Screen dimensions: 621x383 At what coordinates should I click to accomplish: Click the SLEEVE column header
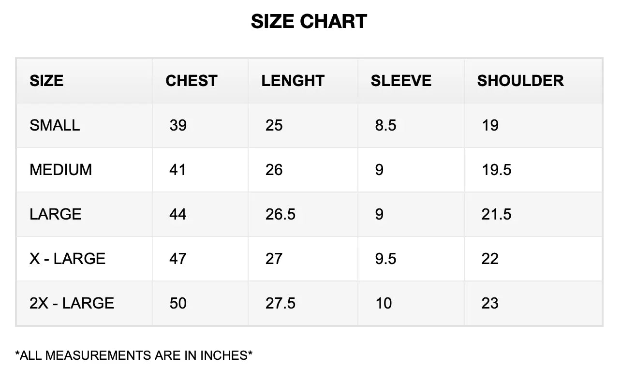click(x=401, y=81)
